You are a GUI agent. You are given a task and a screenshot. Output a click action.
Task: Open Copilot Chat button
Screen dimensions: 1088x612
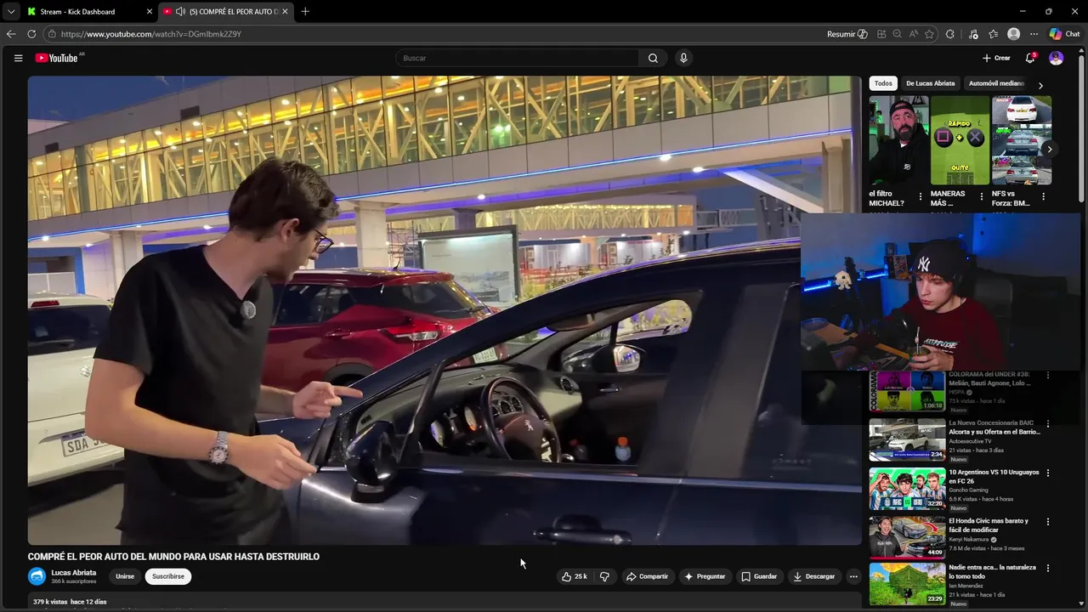(x=1064, y=34)
